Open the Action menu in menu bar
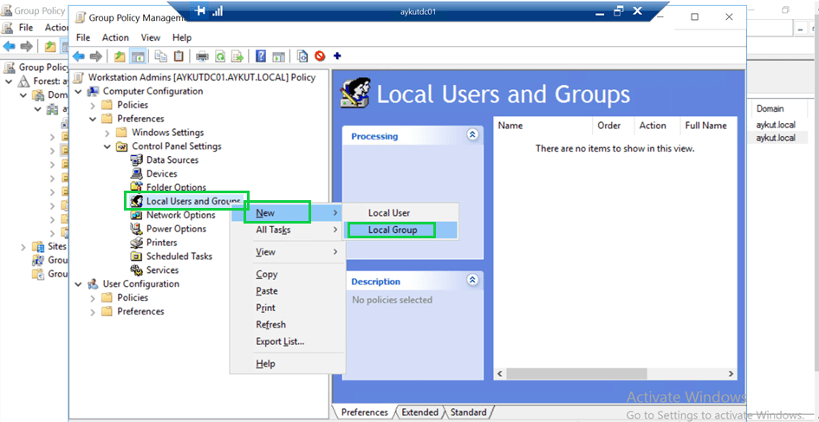819x422 pixels. (x=115, y=37)
